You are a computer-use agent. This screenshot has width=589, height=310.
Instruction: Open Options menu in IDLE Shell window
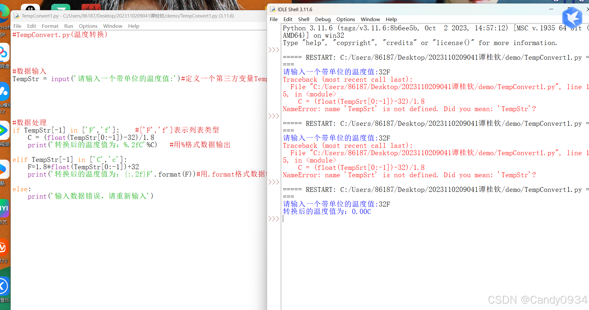coord(346,19)
